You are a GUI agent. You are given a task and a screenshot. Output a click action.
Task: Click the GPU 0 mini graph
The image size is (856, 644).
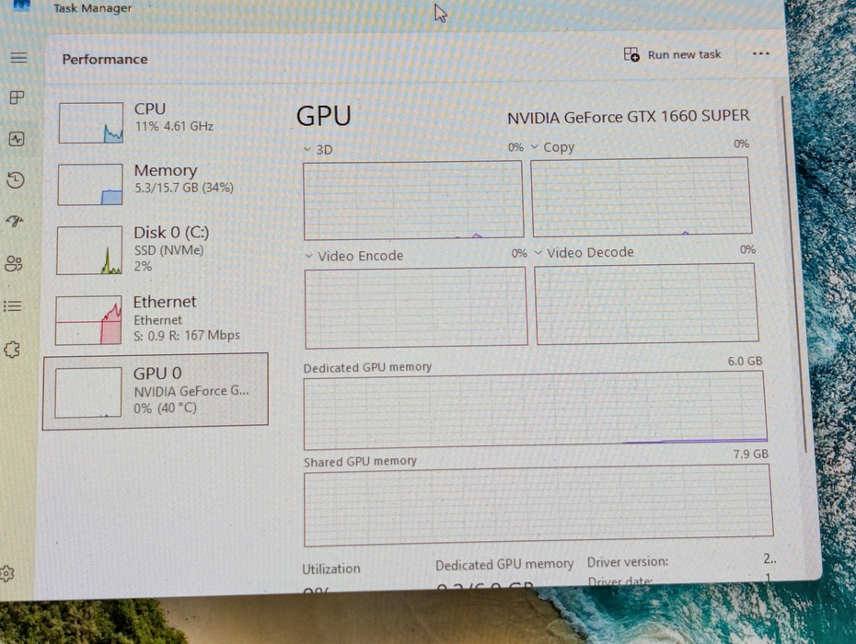tap(87, 393)
